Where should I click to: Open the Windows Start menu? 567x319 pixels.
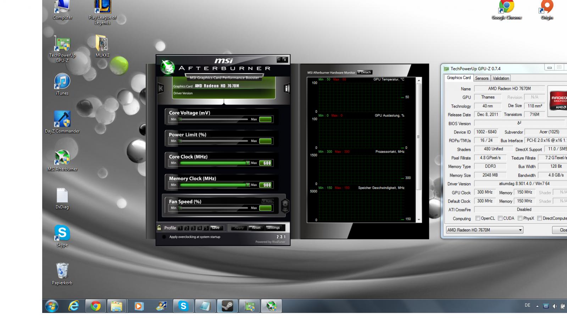(x=52, y=306)
